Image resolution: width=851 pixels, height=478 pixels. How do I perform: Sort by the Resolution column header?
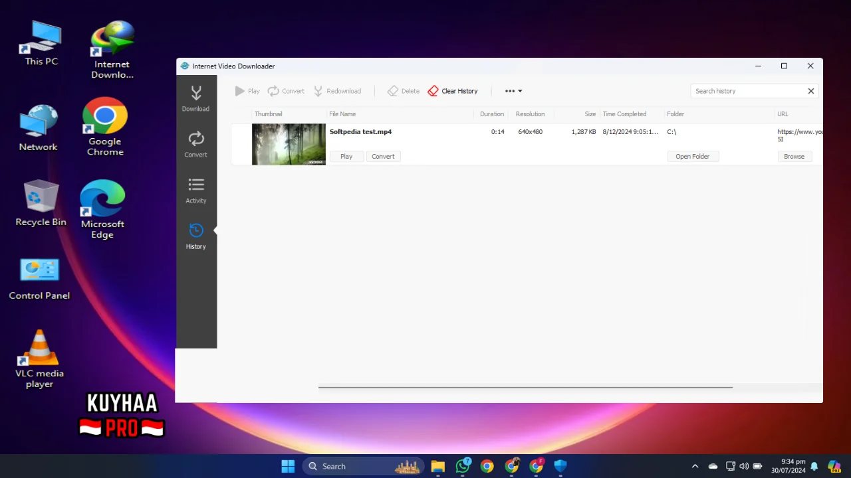point(530,114)
